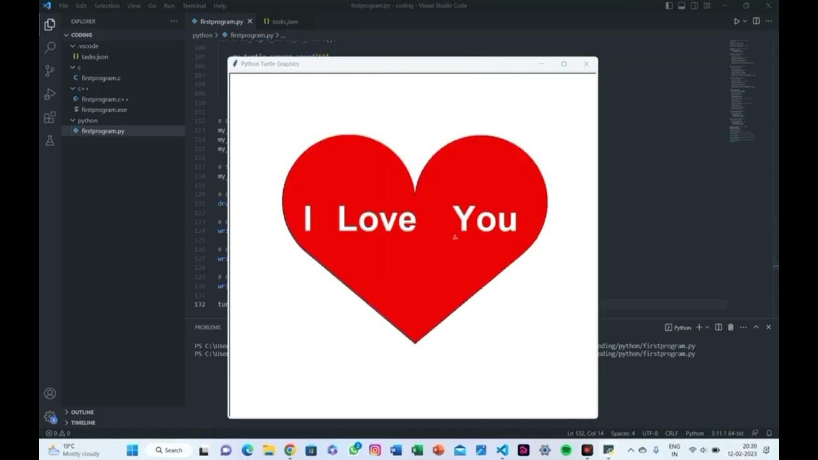Viewport: 818px width, 460px height.
Task: Open Explorer panel More Actions ellipsis
Action: tap(174, 21)
